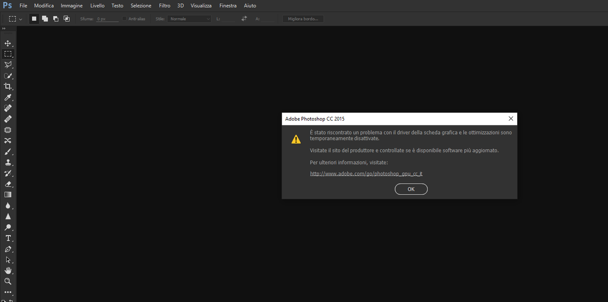Viewport: 608px width, 302px height.
Task: Select the Pen tool
Action: tap(8, 249)
